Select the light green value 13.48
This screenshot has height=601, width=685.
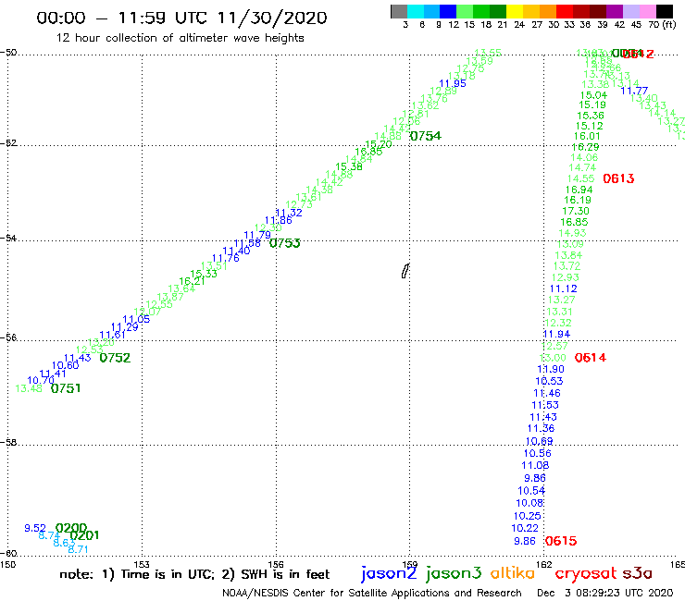pyautogui.click(x=29, y=388)
